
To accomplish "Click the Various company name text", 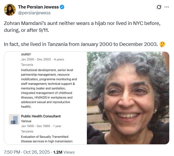I will tap(26, 121).
